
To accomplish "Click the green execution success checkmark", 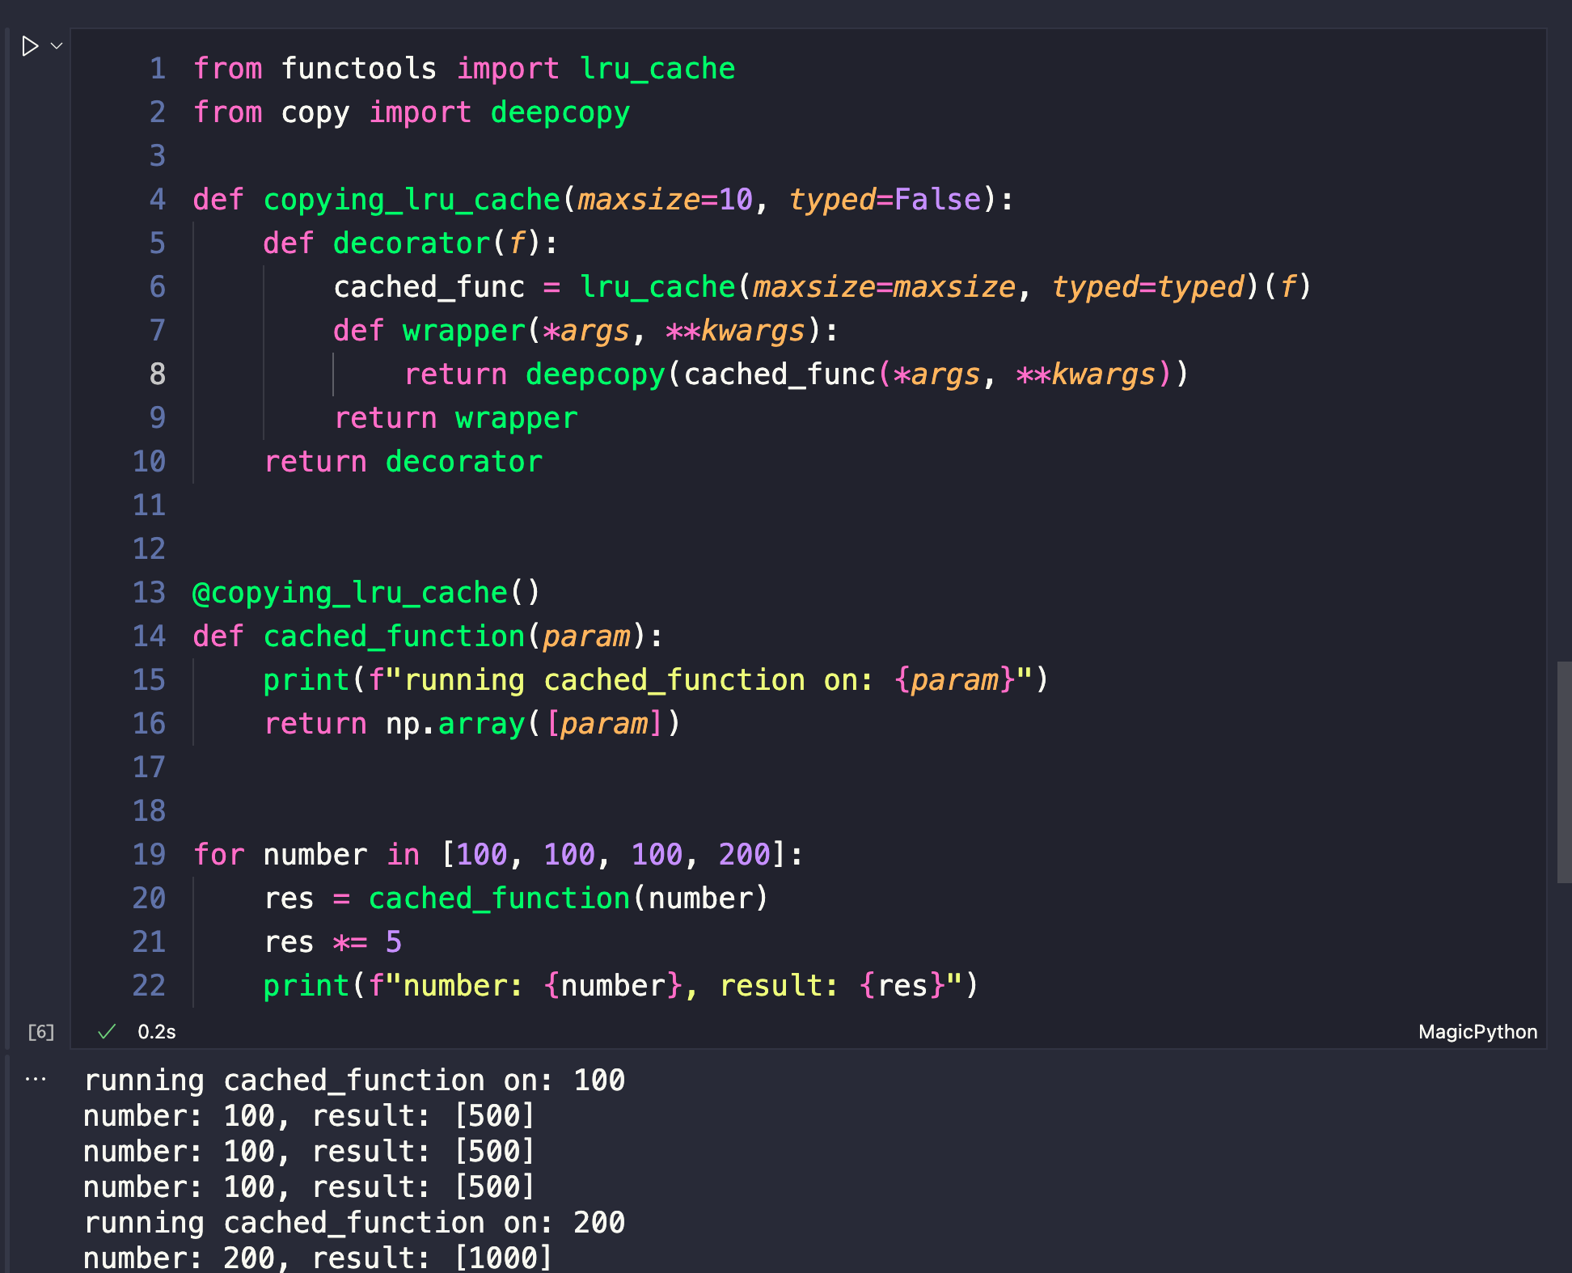I will pos(107,1031).
